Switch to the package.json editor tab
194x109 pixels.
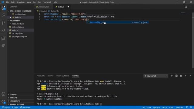click(x=44, y=7)
